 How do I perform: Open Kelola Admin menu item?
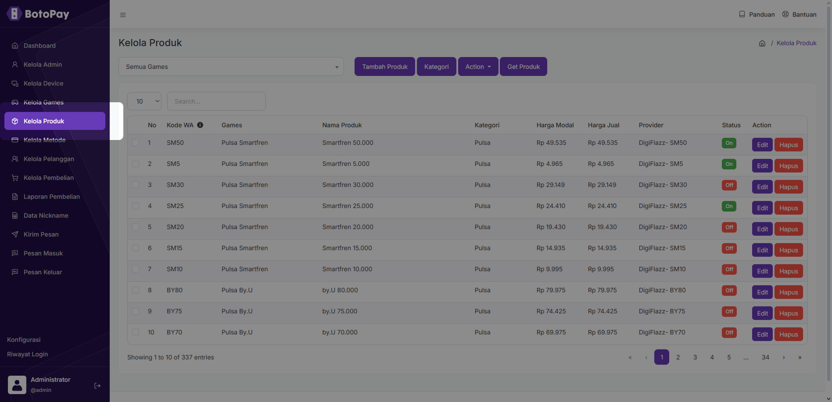(55, 65)
